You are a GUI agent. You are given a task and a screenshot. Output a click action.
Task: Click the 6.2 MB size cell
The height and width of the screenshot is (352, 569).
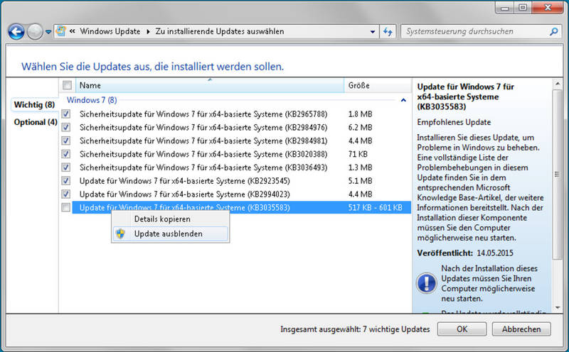[360, 128]
